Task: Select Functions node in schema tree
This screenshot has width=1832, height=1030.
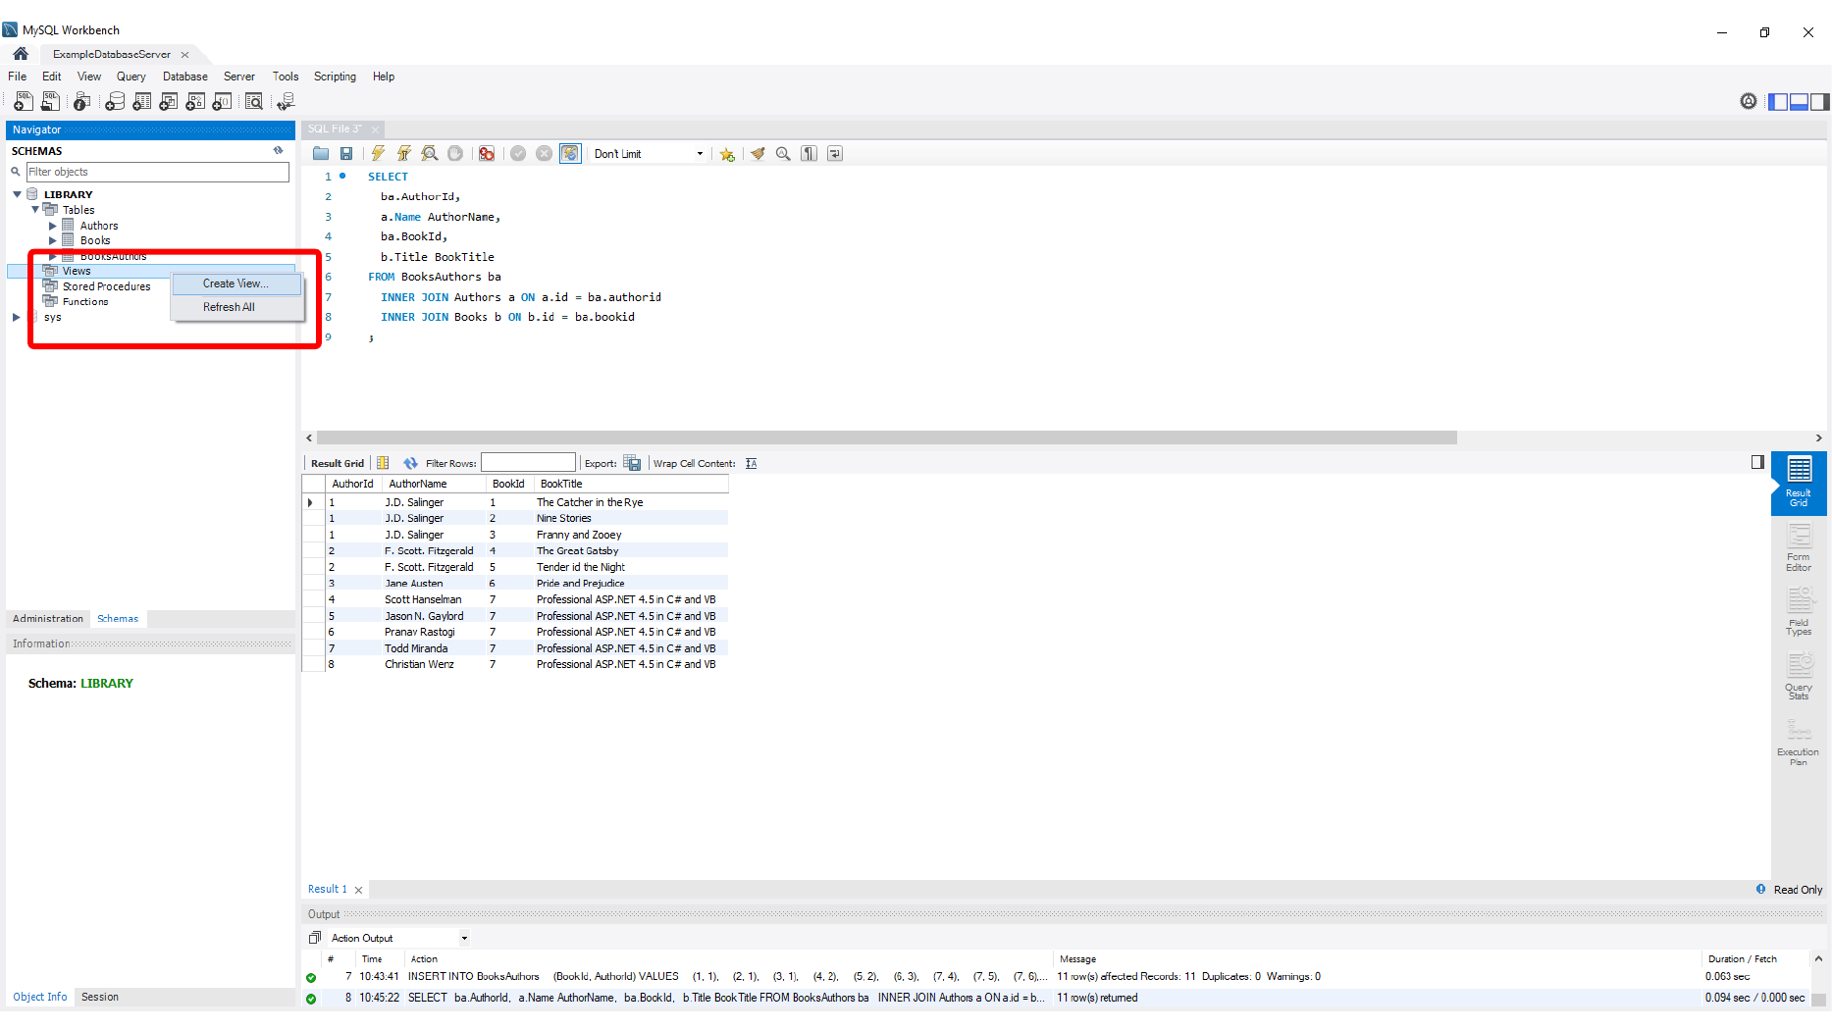Action: [85, 302]
